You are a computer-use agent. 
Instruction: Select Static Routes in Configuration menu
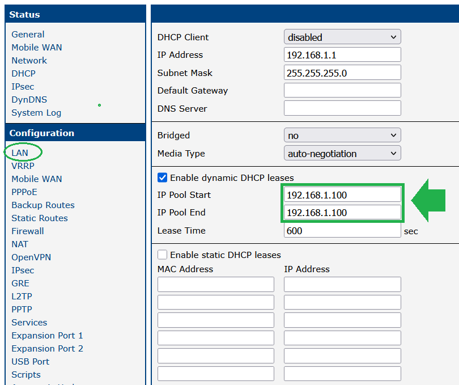pos(40,218)
